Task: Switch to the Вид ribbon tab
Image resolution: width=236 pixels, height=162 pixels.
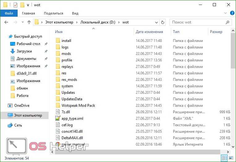Action: (75, 13)
